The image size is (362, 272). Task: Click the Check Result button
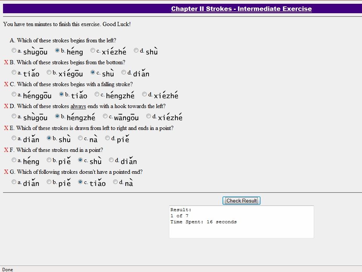click(241, 201)
